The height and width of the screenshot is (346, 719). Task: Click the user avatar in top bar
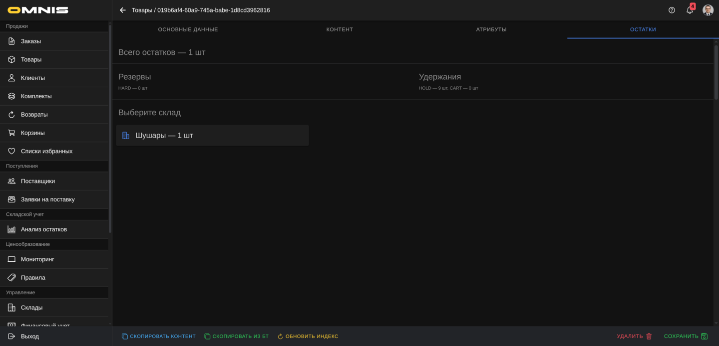708,10
